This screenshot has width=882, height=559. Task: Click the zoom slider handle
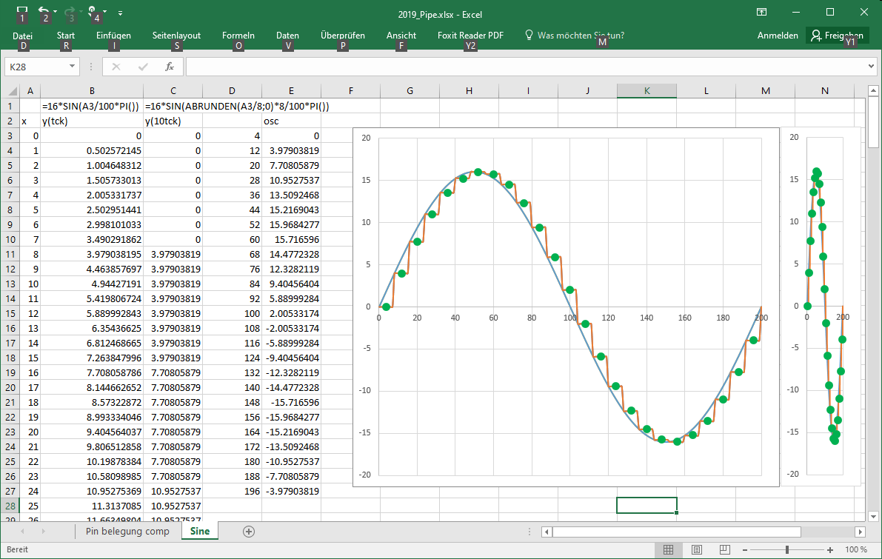pos(786,550)
